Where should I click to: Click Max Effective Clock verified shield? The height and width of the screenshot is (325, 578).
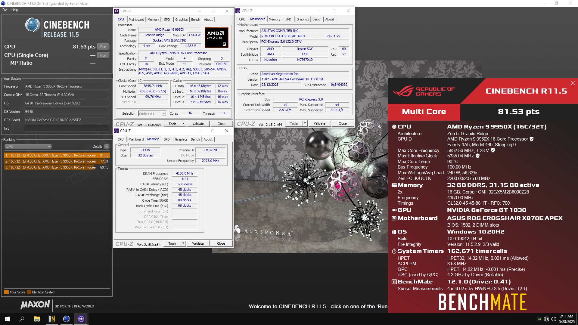point(477,156)
